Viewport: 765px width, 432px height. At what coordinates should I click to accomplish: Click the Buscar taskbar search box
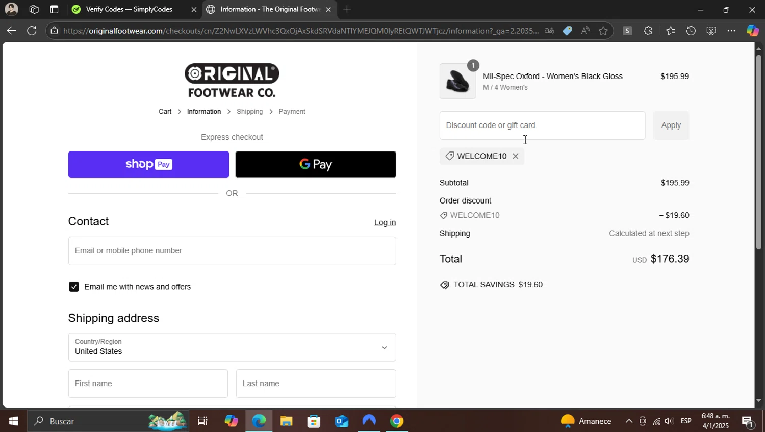[108, 421]
